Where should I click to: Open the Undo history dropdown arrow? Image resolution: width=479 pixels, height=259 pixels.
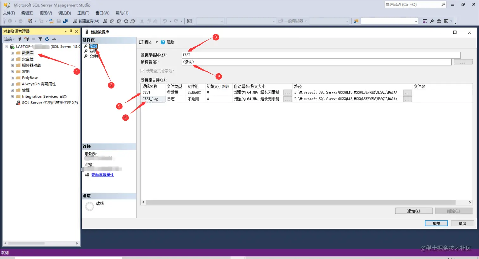170,21
